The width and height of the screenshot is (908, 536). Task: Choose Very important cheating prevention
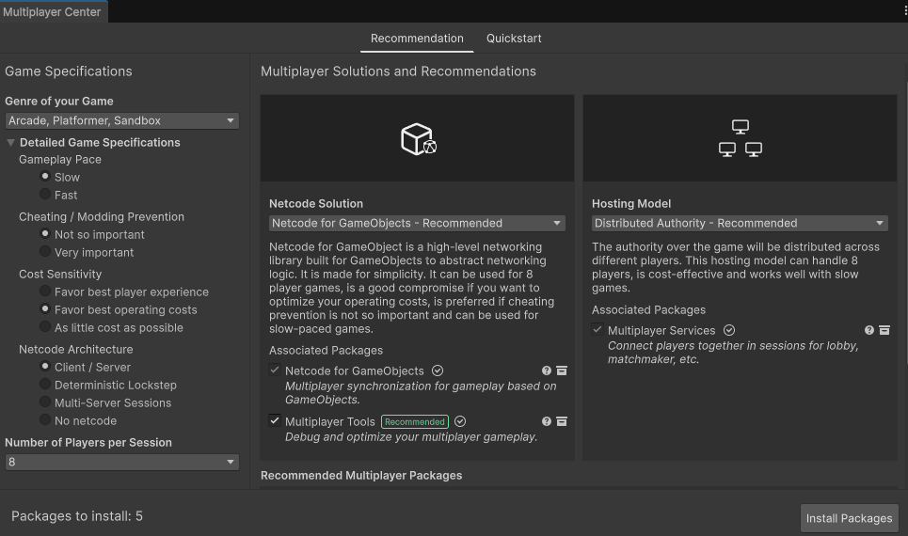45,252
